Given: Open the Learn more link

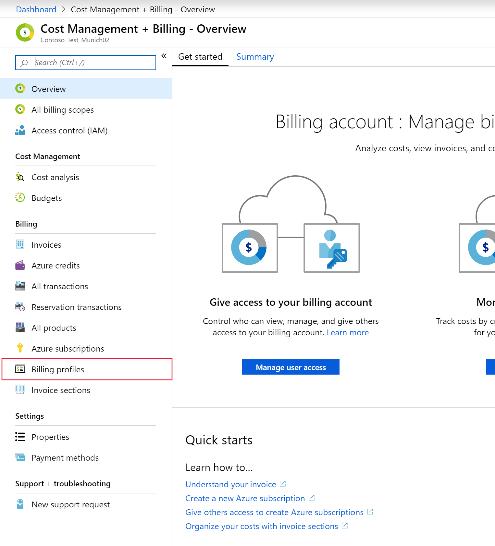Looking at the screenshot, I should coord(347,333).
